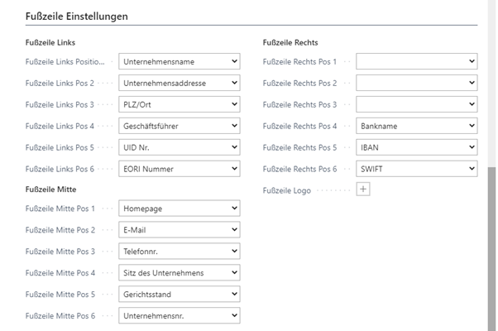
Task: Open Sitz des Unternehmens dropdown
Action: point(180,273)
